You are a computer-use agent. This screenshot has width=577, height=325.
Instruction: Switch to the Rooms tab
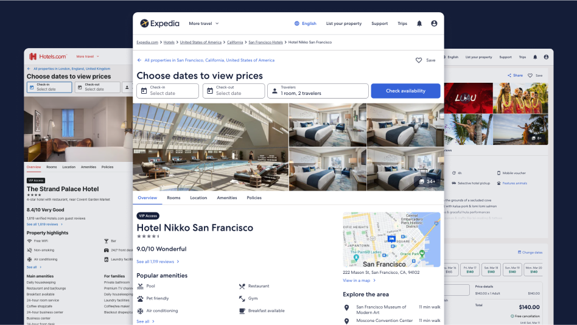pyautogui.click(x=173, y=198)
